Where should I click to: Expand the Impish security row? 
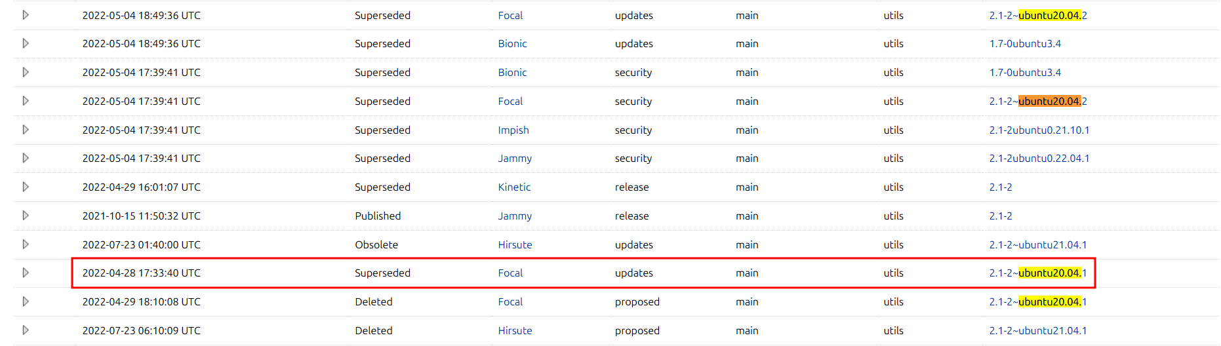[26, 130]
